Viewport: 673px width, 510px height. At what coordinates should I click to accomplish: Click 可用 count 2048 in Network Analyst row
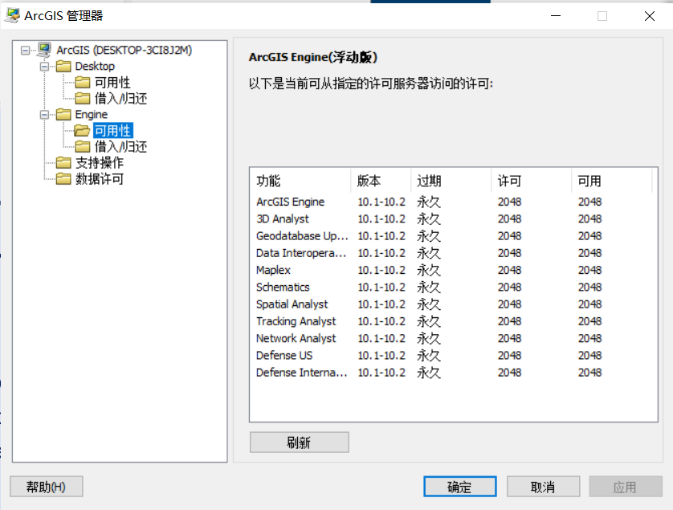589,338
